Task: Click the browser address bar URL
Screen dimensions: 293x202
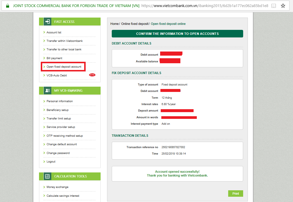Action: tap(205, 6)
